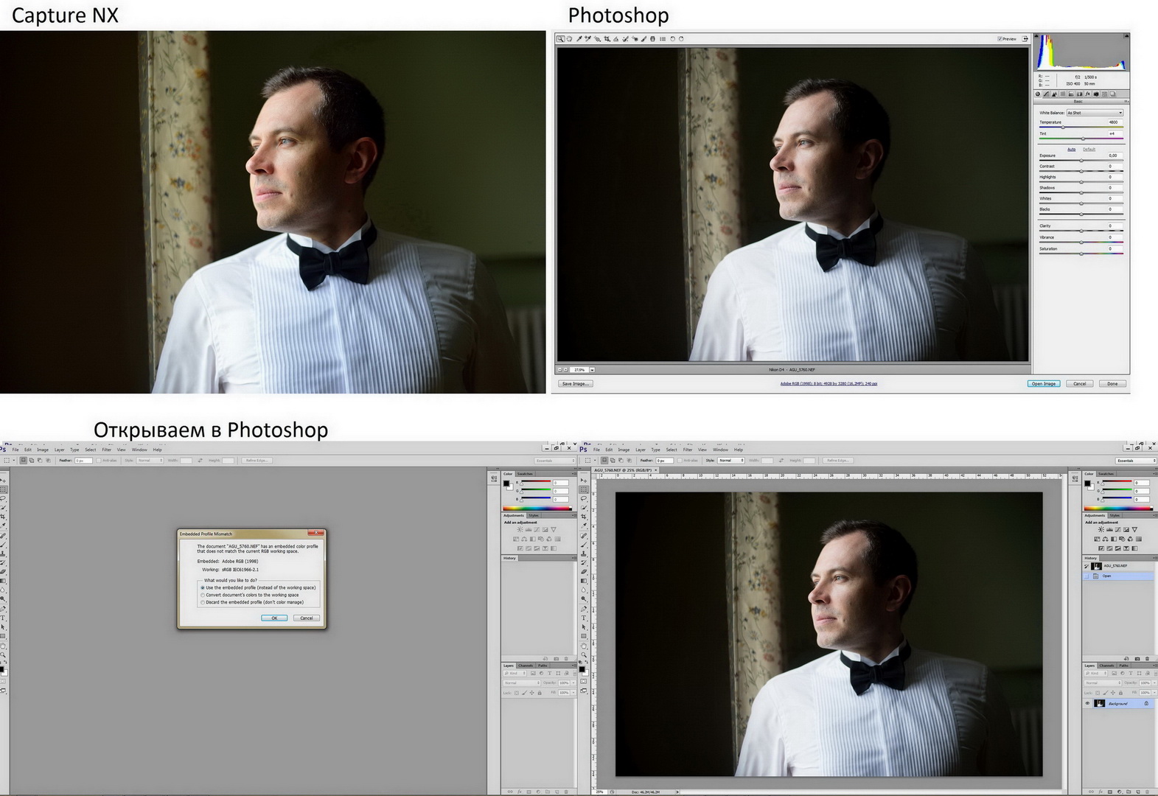Toggle highlight clipping warning on Camera Raw histogram
This screenshot has height=796, width=1158.
[x=1127, y=36]
